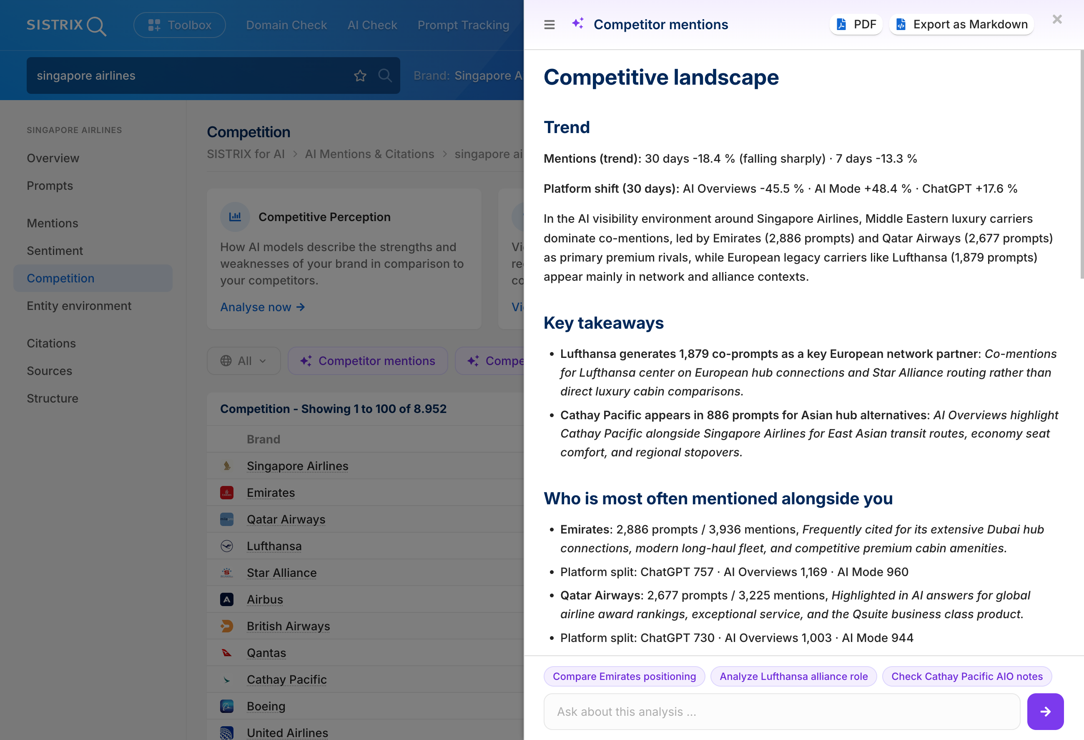Click the sparkle icon beside Competitor mentions title

coord(578,23)
